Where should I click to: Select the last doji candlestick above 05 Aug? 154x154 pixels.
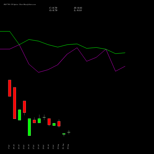pyautogui.click(x=69, y=132)
